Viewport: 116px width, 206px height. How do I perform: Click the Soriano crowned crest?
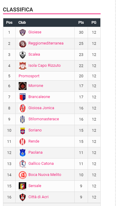pos(23,131)
